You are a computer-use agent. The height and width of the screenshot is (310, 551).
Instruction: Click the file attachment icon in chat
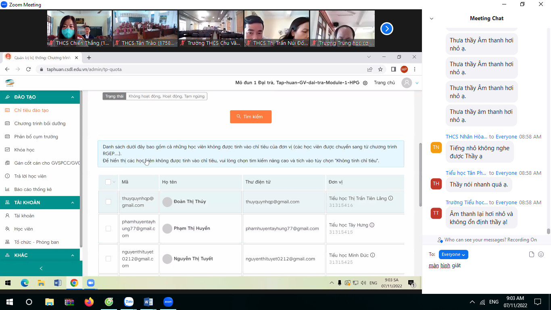532,254
